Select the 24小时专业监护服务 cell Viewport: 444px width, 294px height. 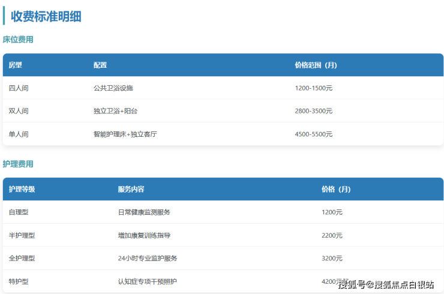click(x=148, y=258)
